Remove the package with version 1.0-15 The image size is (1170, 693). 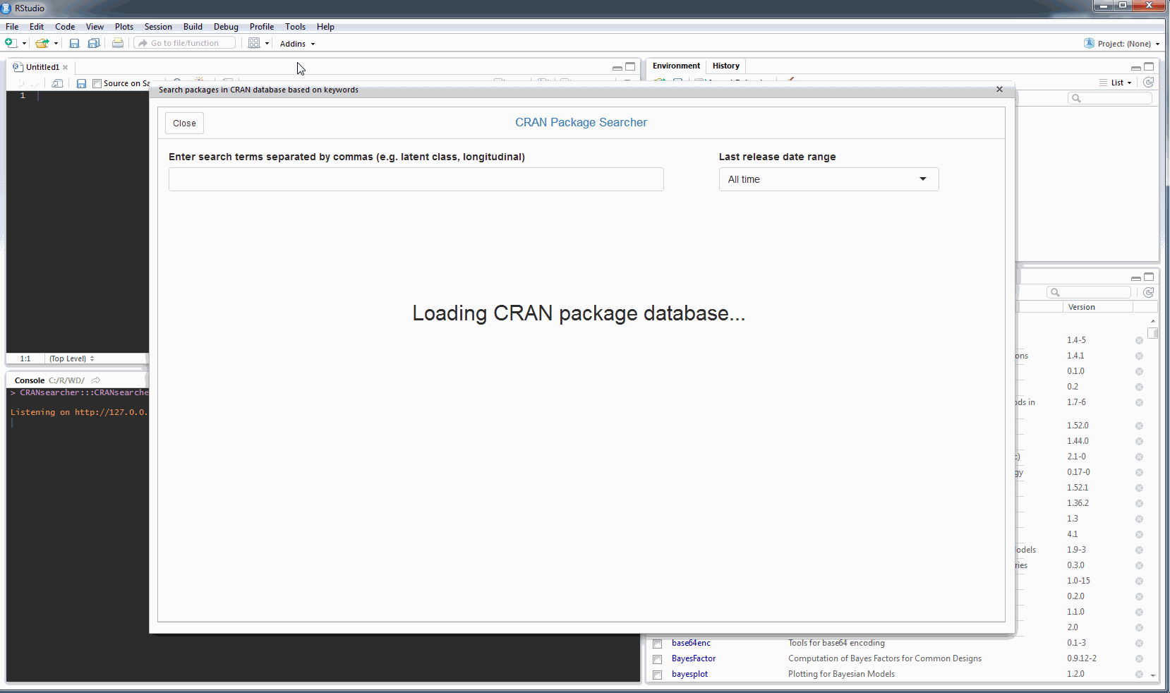pos(1139,581)
